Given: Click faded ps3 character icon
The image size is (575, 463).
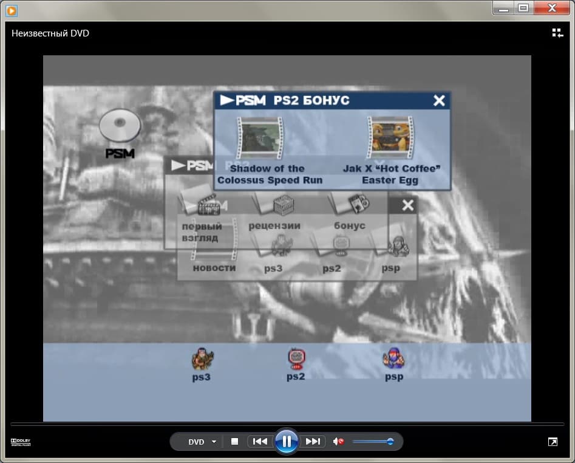Looking at the screenshot, I should point(282,245).
